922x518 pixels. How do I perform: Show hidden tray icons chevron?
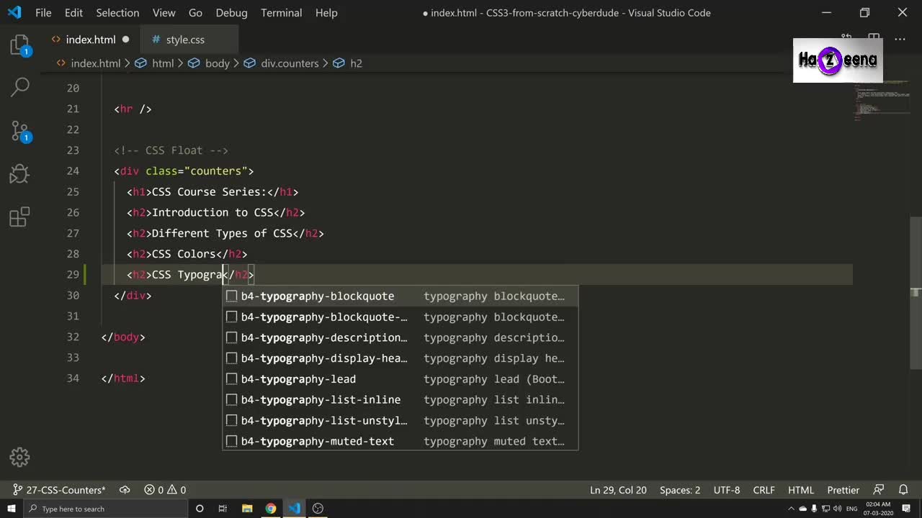coord(792,509)
